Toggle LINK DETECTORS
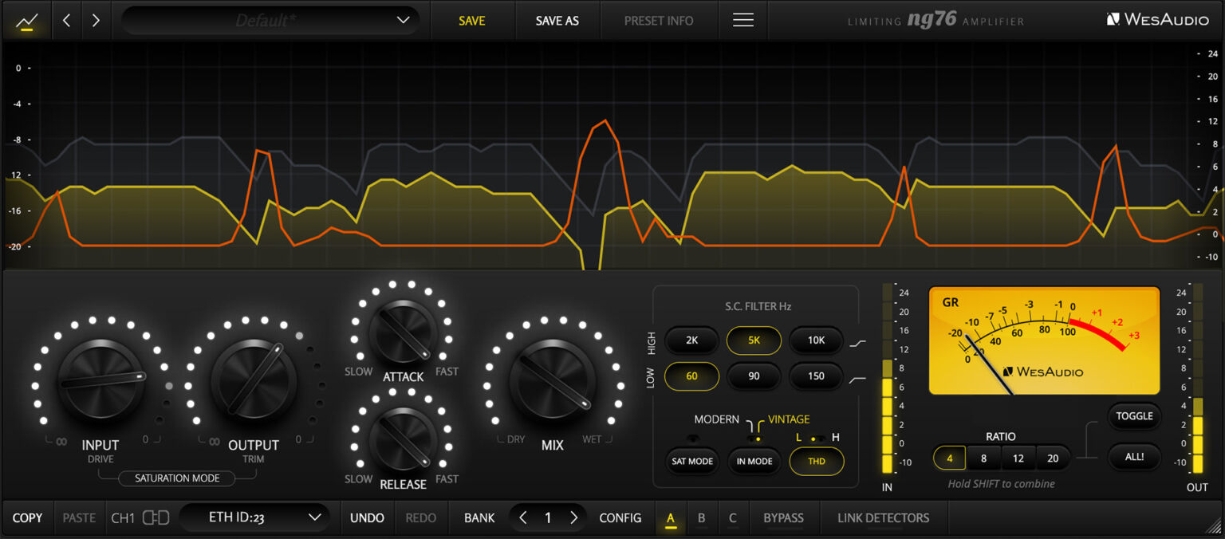 coord(883,518)
